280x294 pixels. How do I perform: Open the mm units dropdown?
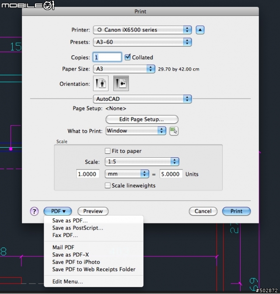pyautogui.click(x=127, y=174)
